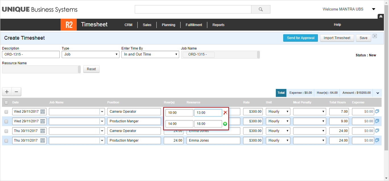Close the Create Timesheet panel

(375, 36)
